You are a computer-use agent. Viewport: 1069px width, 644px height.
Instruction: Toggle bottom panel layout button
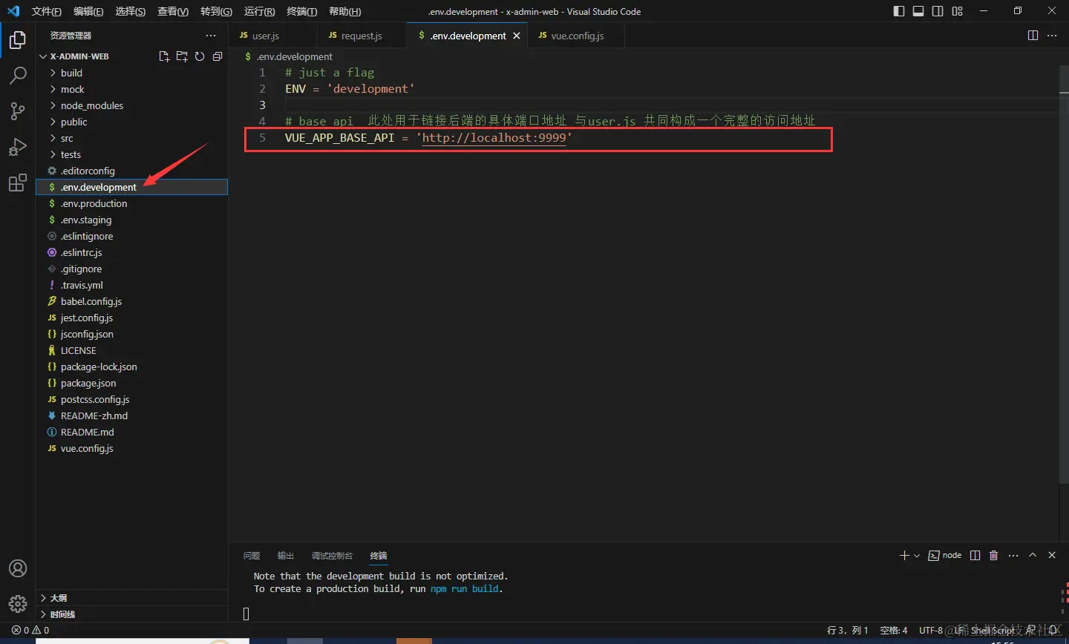tap(918, 11)
